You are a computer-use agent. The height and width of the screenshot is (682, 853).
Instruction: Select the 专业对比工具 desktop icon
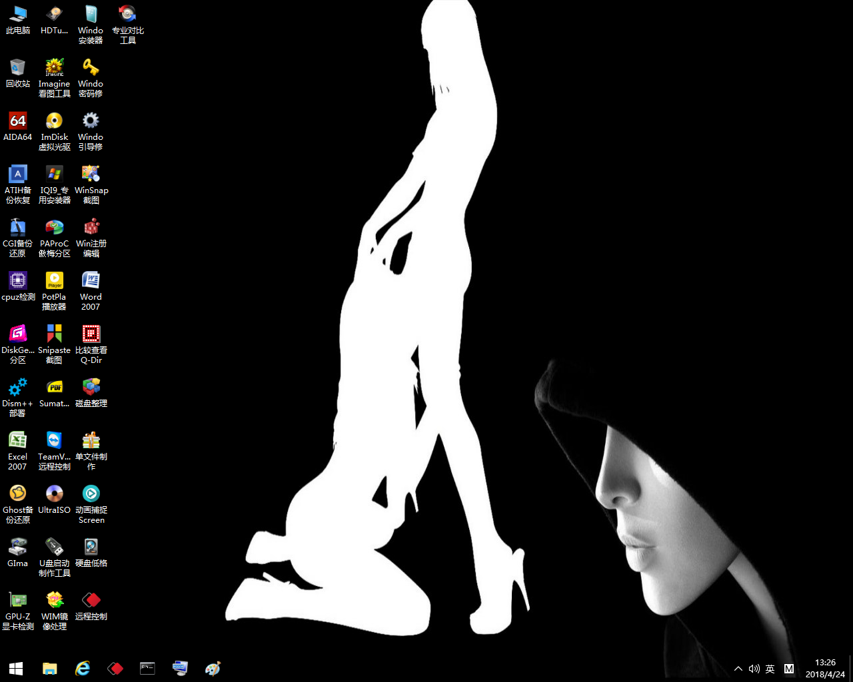point(127,25)
